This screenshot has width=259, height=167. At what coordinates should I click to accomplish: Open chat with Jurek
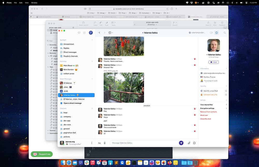pyautogui.click(x=76, y=91)
